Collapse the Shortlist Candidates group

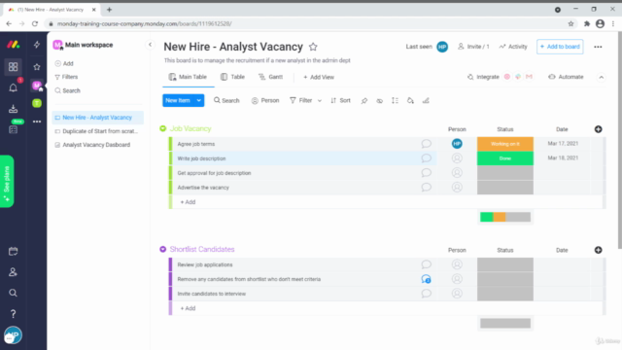tap(162, 249)
